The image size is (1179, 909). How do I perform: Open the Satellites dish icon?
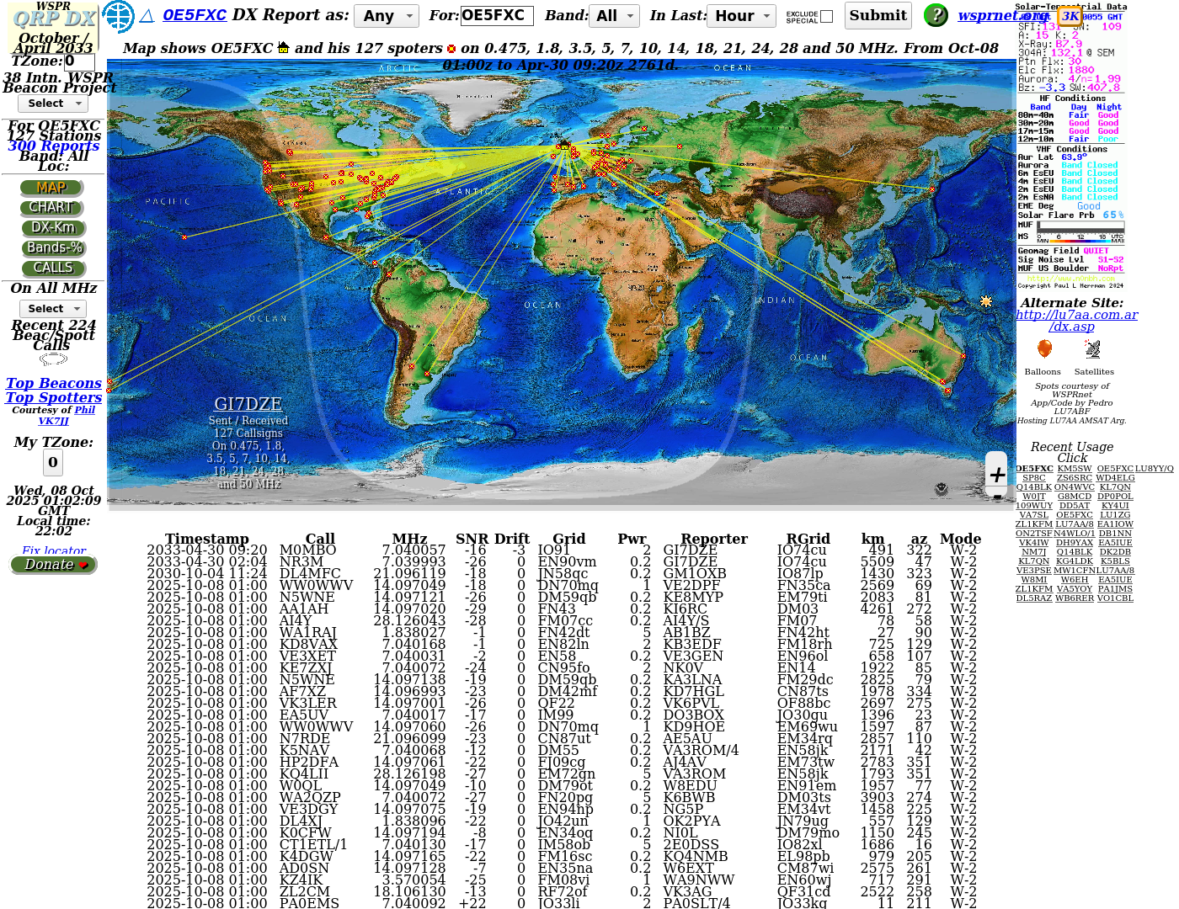(1092, 349)
